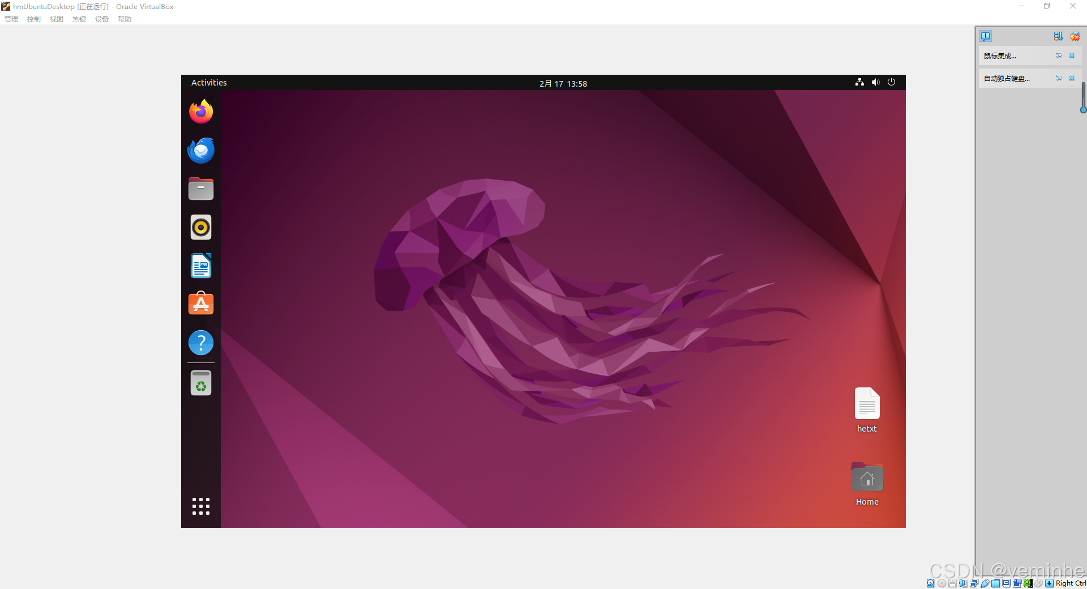Open the power menu icon in top bar
Viewport: 1087px width, 589px height.
(x=891, y=82)
